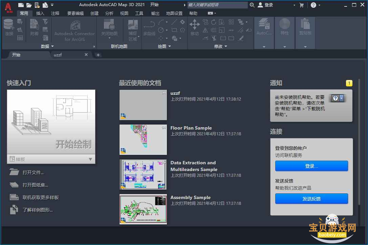This screenshot has width=368, height=245.
Task: Open Autodesk Connector for ArcGIS
Action: pyautogui.click(x=74, y=30)
